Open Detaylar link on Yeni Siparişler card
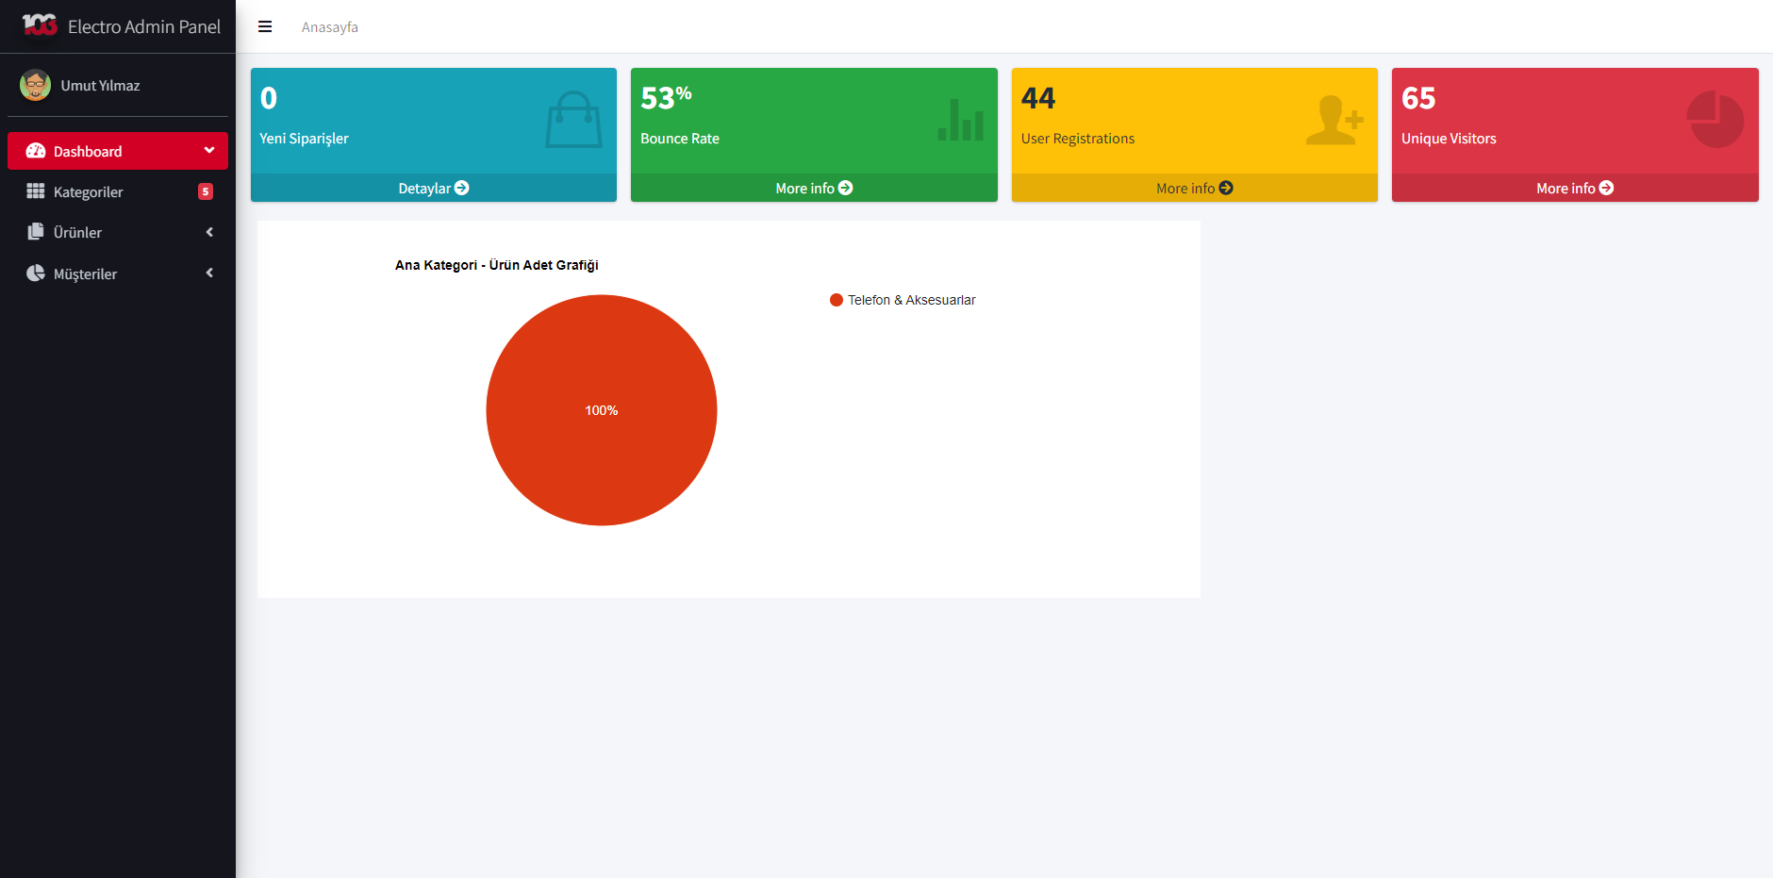The width and height of the screenshot is (1773, 878). [433, 189]
